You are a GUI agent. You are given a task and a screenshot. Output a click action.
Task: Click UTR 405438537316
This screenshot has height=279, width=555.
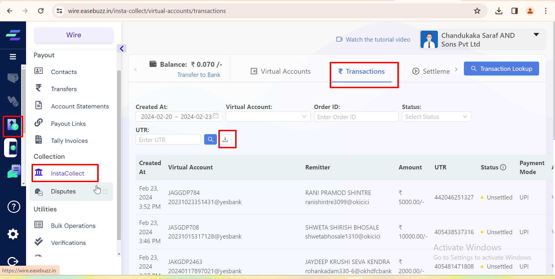[x=454, y=232]
